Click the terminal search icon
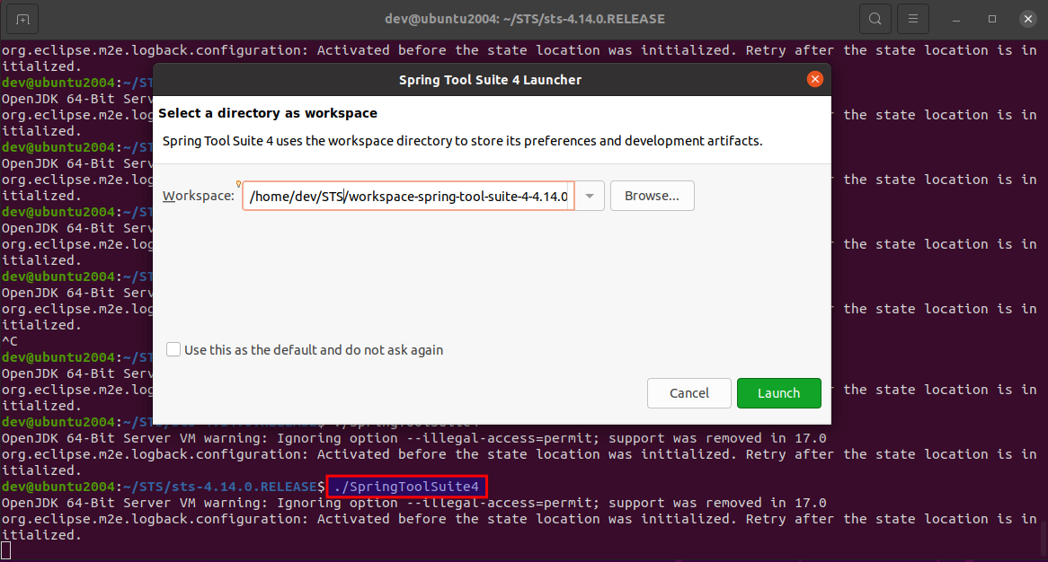1048x562 pixels. (x=875, y=20)
